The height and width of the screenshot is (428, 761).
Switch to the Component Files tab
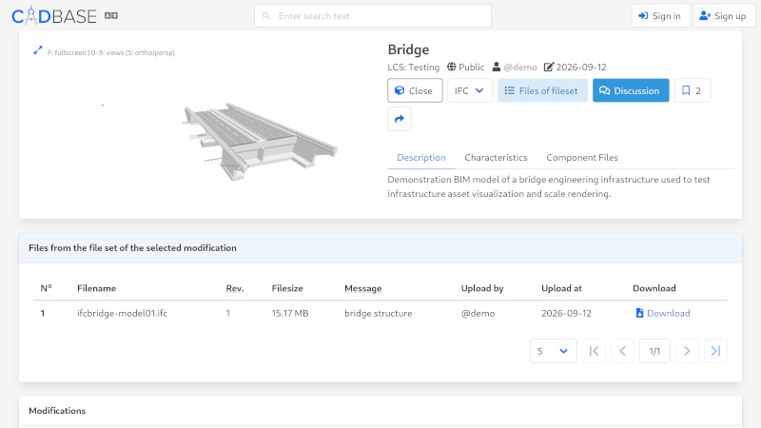click(582, 157)
